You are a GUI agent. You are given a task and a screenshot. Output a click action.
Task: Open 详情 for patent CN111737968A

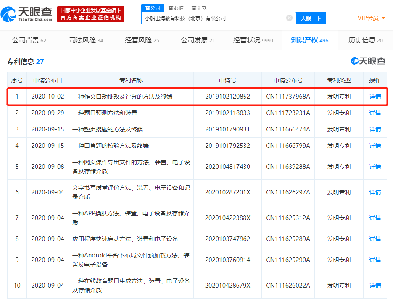375,97
